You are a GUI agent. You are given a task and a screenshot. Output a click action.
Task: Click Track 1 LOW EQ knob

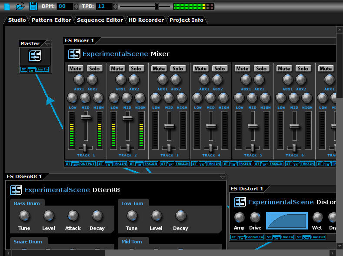coord(72,98)
